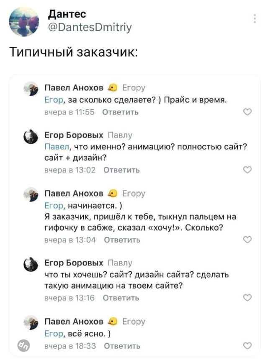Click Егор Боровых's avatar on his second reply

tap(30, 264)
